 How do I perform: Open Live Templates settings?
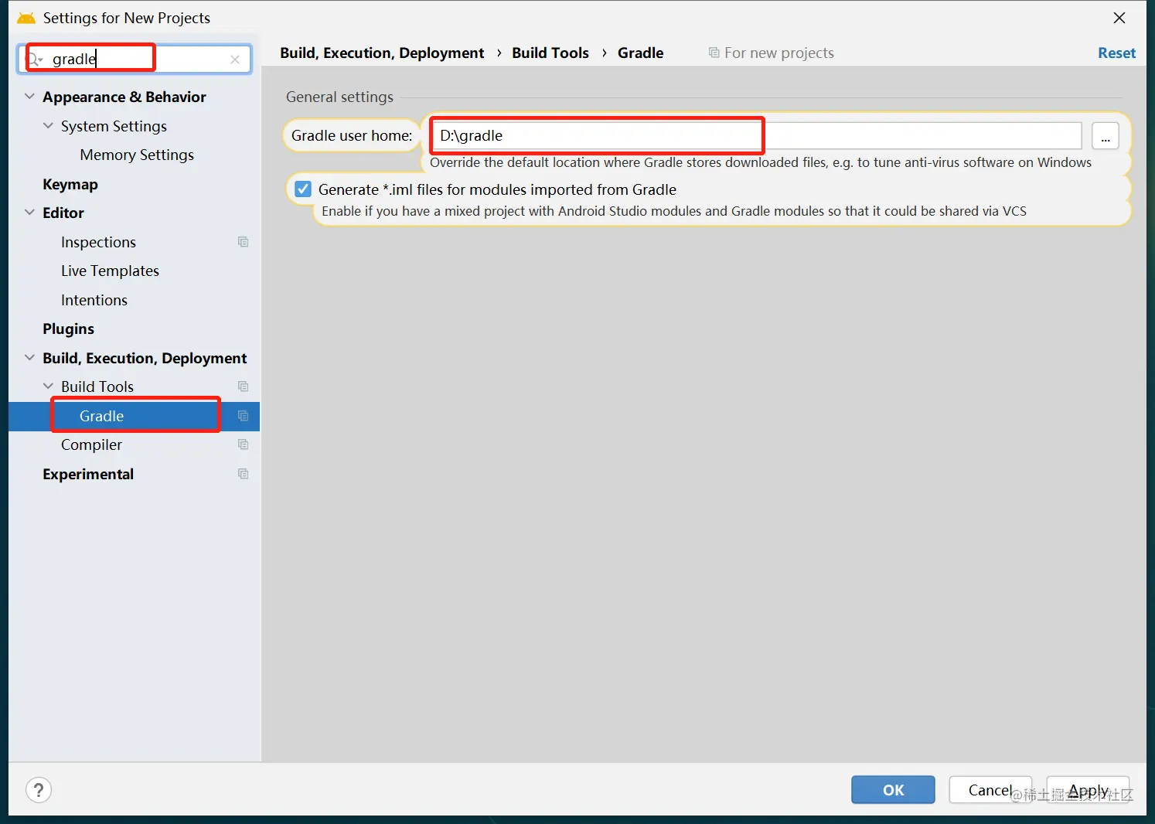pos(110,271)
